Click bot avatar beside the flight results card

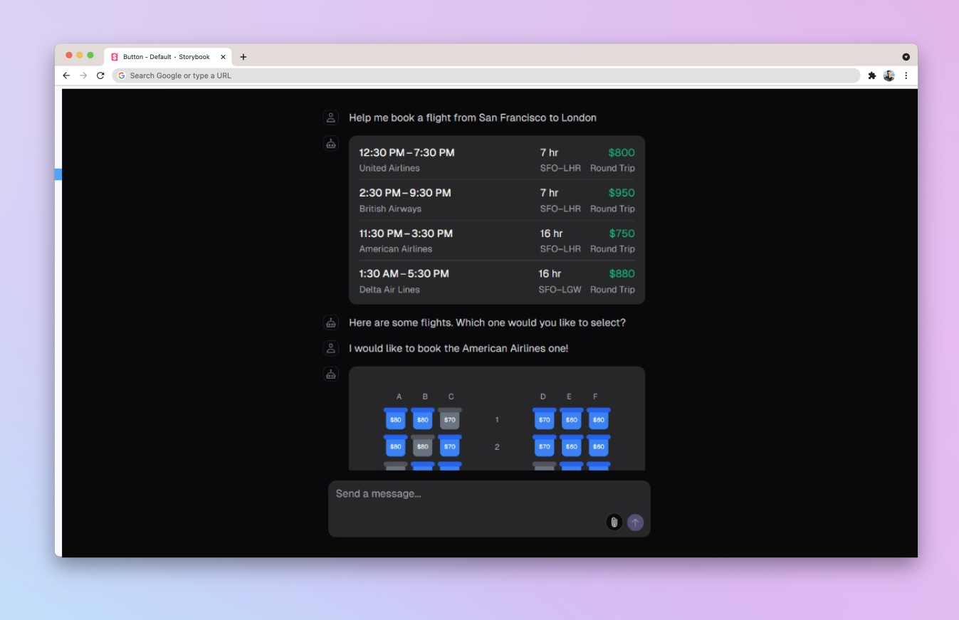coord(331,144)
